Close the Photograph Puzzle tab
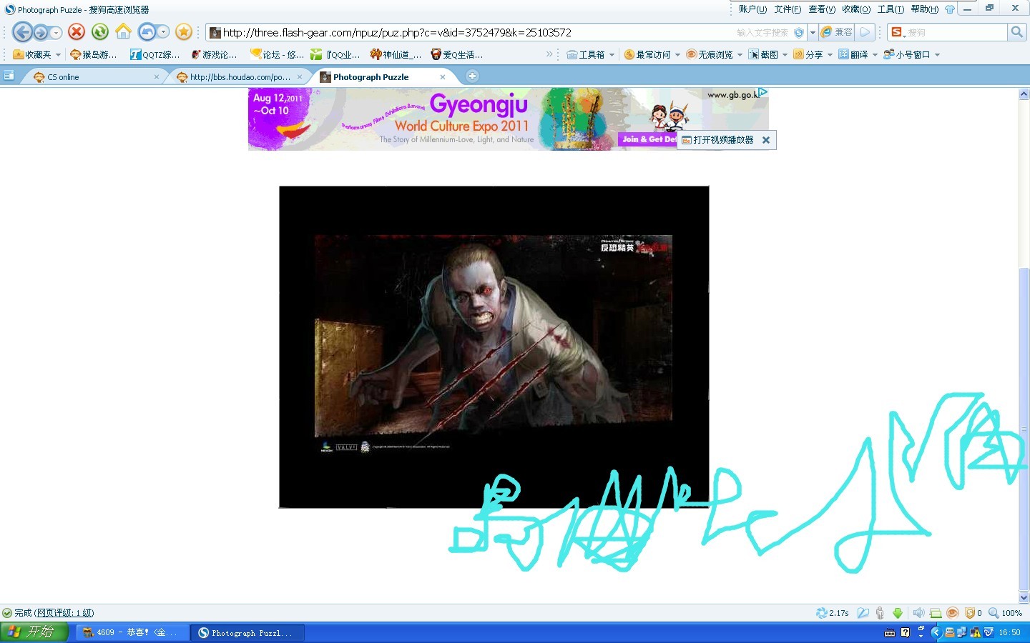The width and height of the screenshot is (1030, 643). pyautogui.click(x=443, y=77)
